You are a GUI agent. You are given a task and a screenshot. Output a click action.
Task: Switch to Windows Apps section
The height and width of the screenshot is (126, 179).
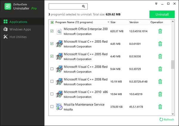[x=22, y=29]
